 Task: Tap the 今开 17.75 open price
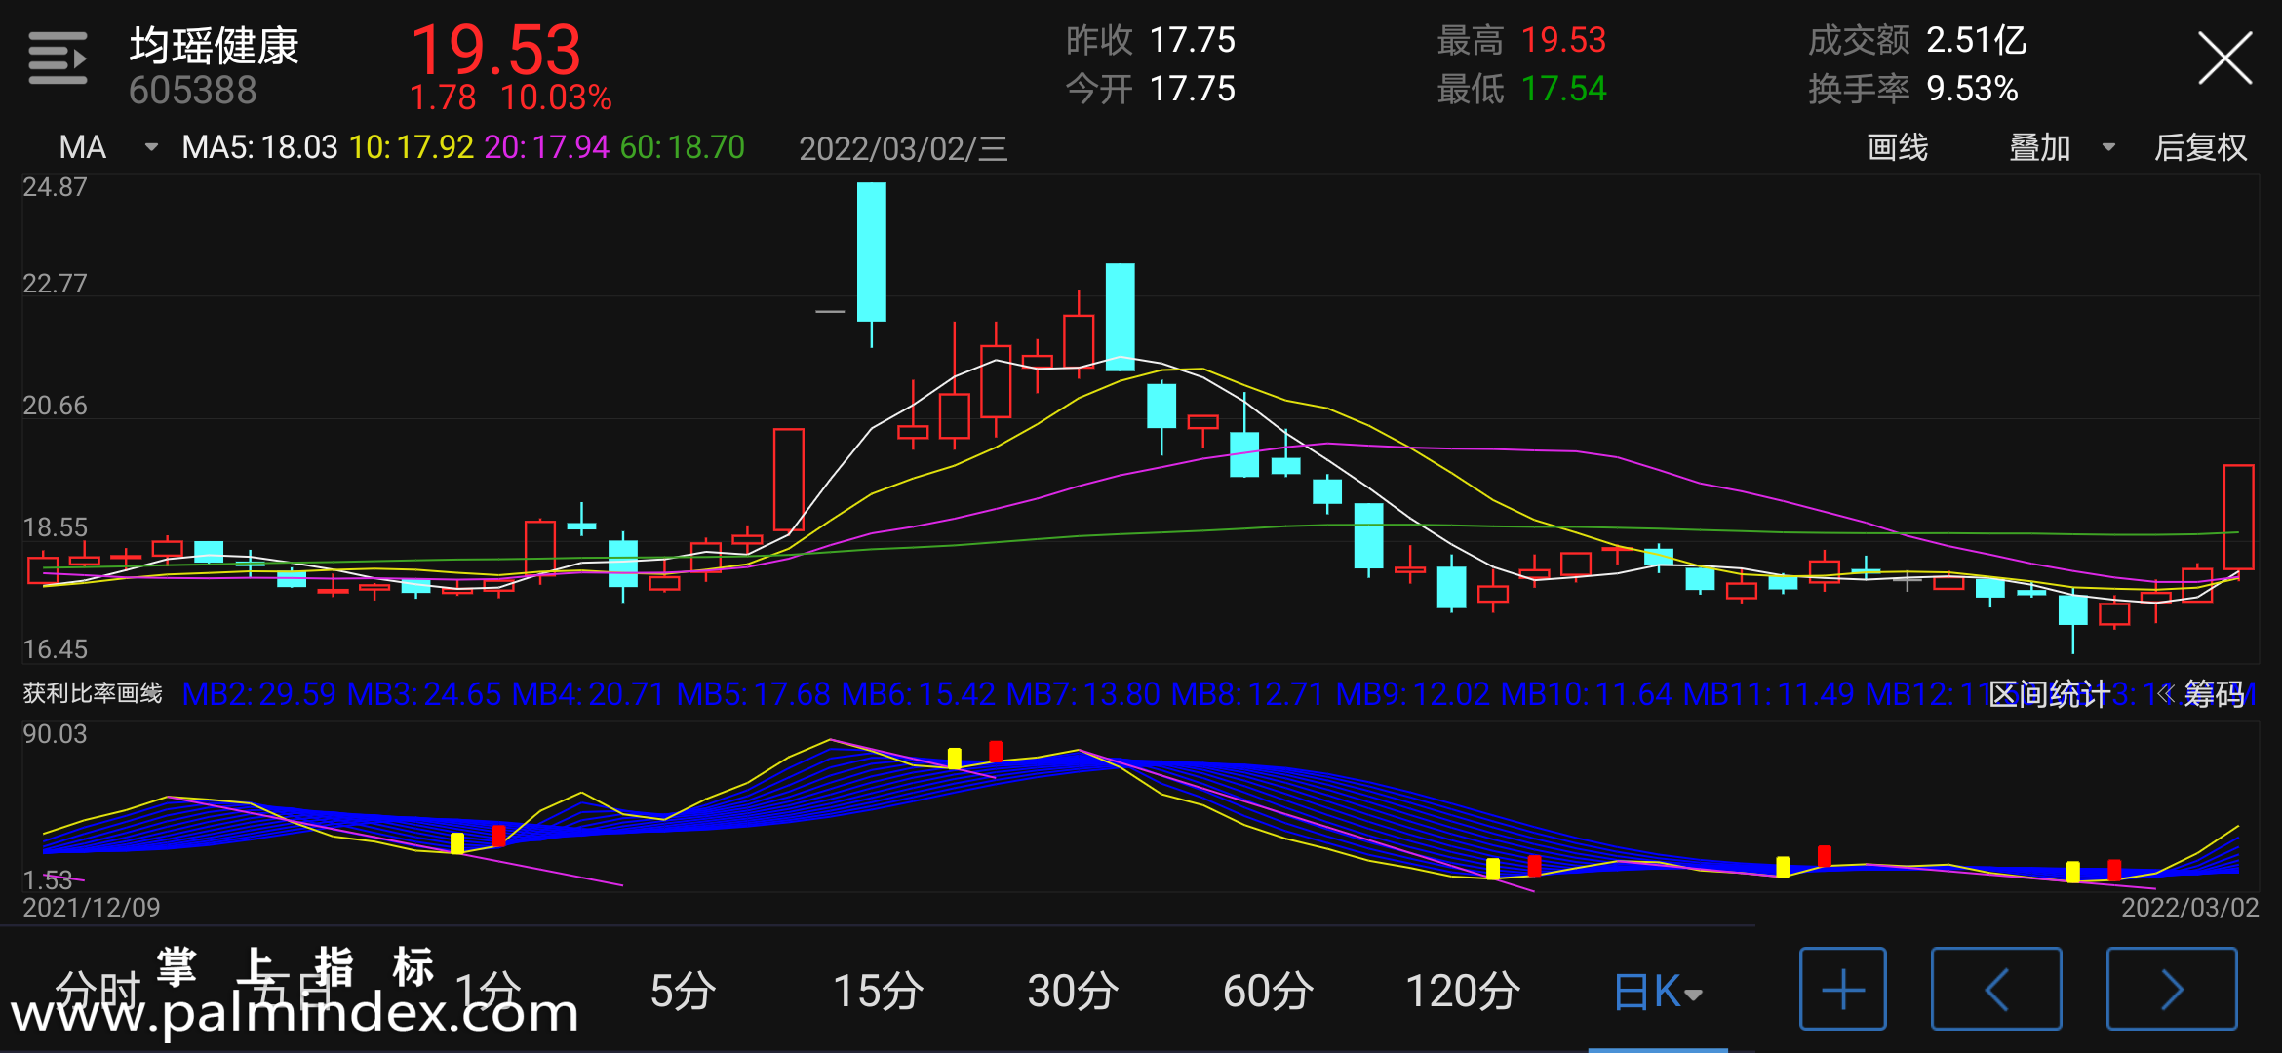pos(1151,89)
